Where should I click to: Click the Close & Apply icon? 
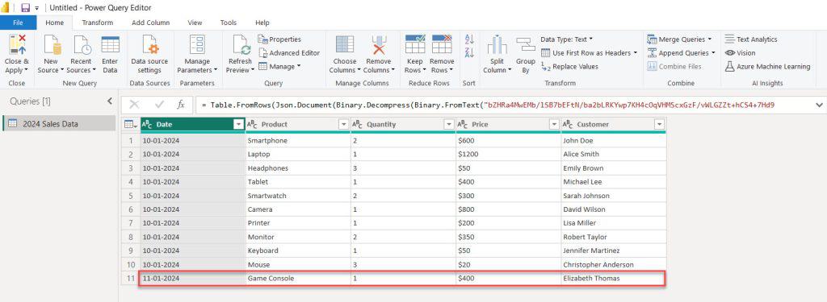[x=18, y=45]
